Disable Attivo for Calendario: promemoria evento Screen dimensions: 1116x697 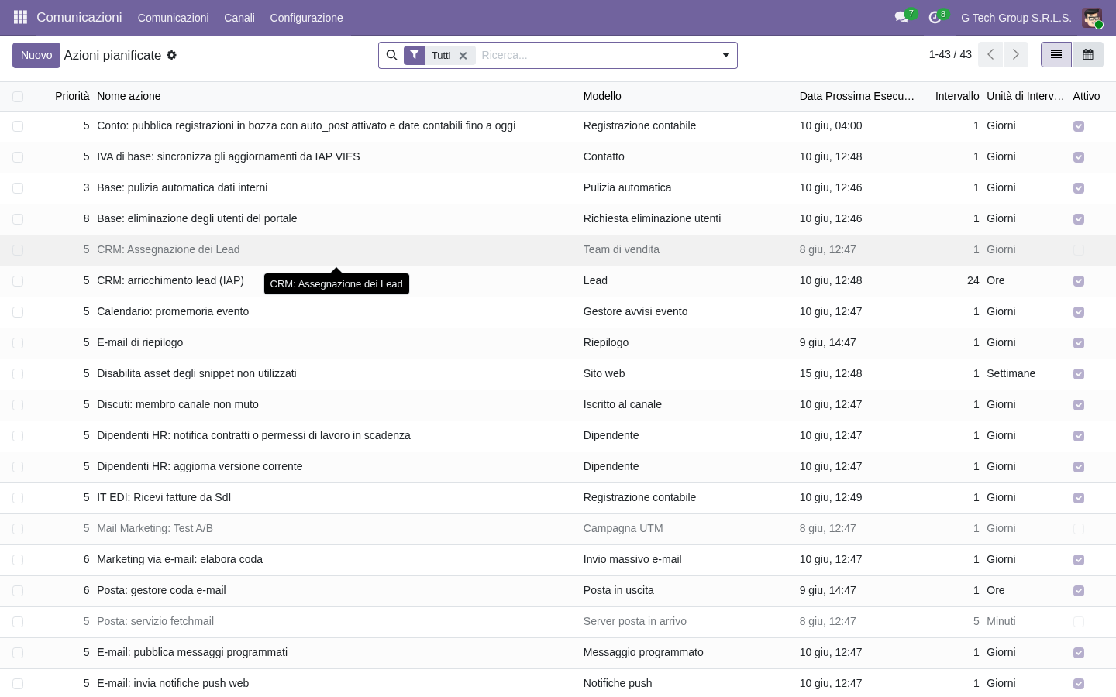[x=1079, y=312]
